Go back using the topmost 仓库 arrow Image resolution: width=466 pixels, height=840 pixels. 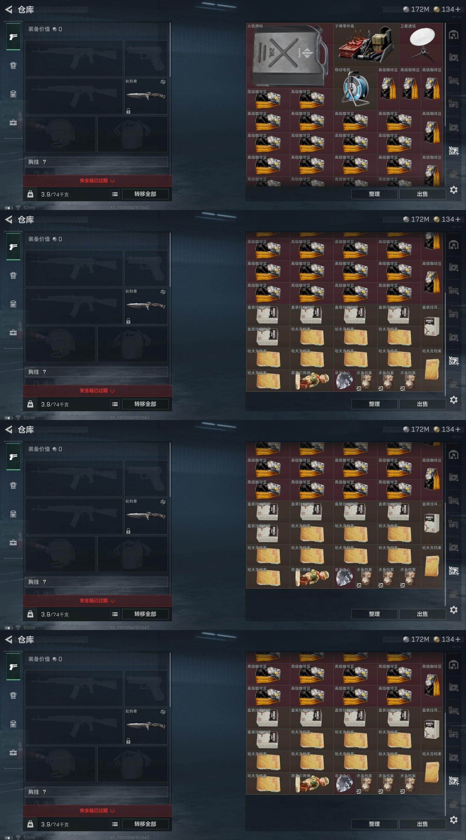9,10
